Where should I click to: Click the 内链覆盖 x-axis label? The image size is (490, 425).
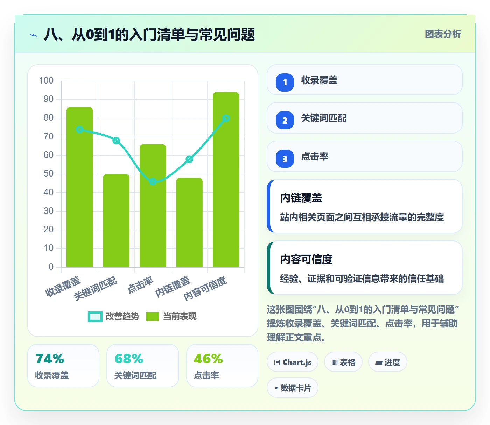173,287
